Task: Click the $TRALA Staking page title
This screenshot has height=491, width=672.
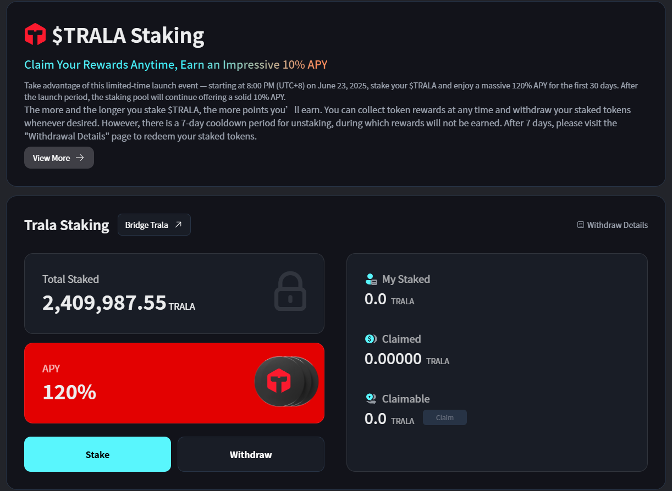Action: (x=128, y=35)
